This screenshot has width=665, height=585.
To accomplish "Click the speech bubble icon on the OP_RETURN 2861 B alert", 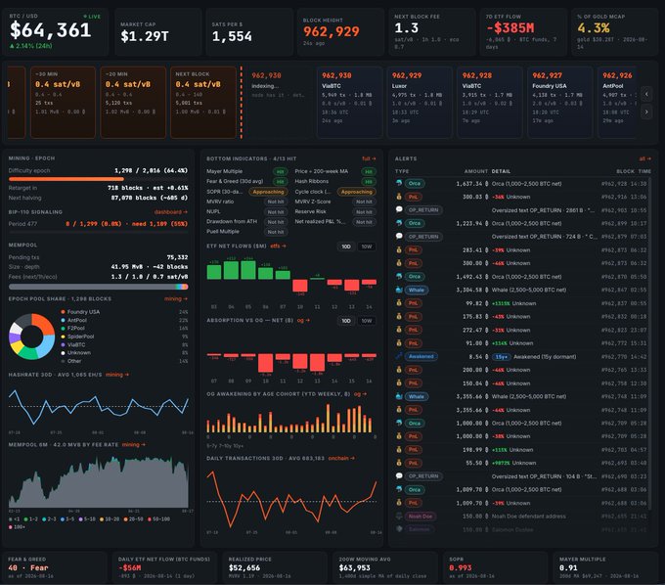I will click(x=399, y=209).
